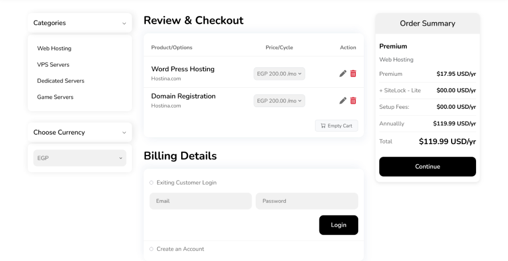Click the Login button
This screenshot has width=508, height=261.
click(338, 225)
